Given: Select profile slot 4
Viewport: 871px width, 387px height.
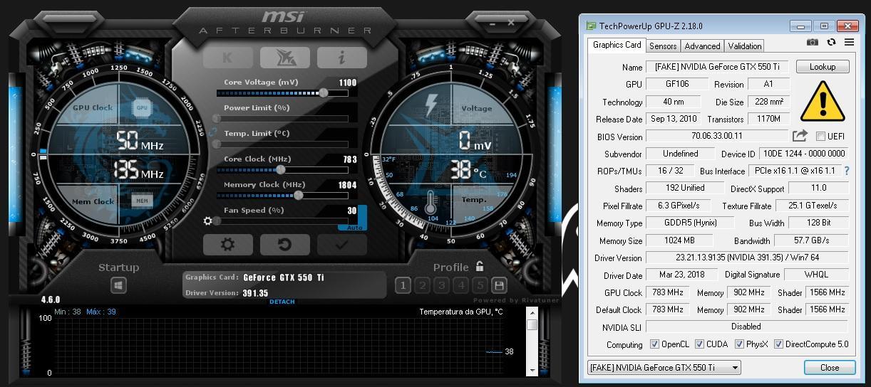Looking at the screenshot, I should coord(461,286).
